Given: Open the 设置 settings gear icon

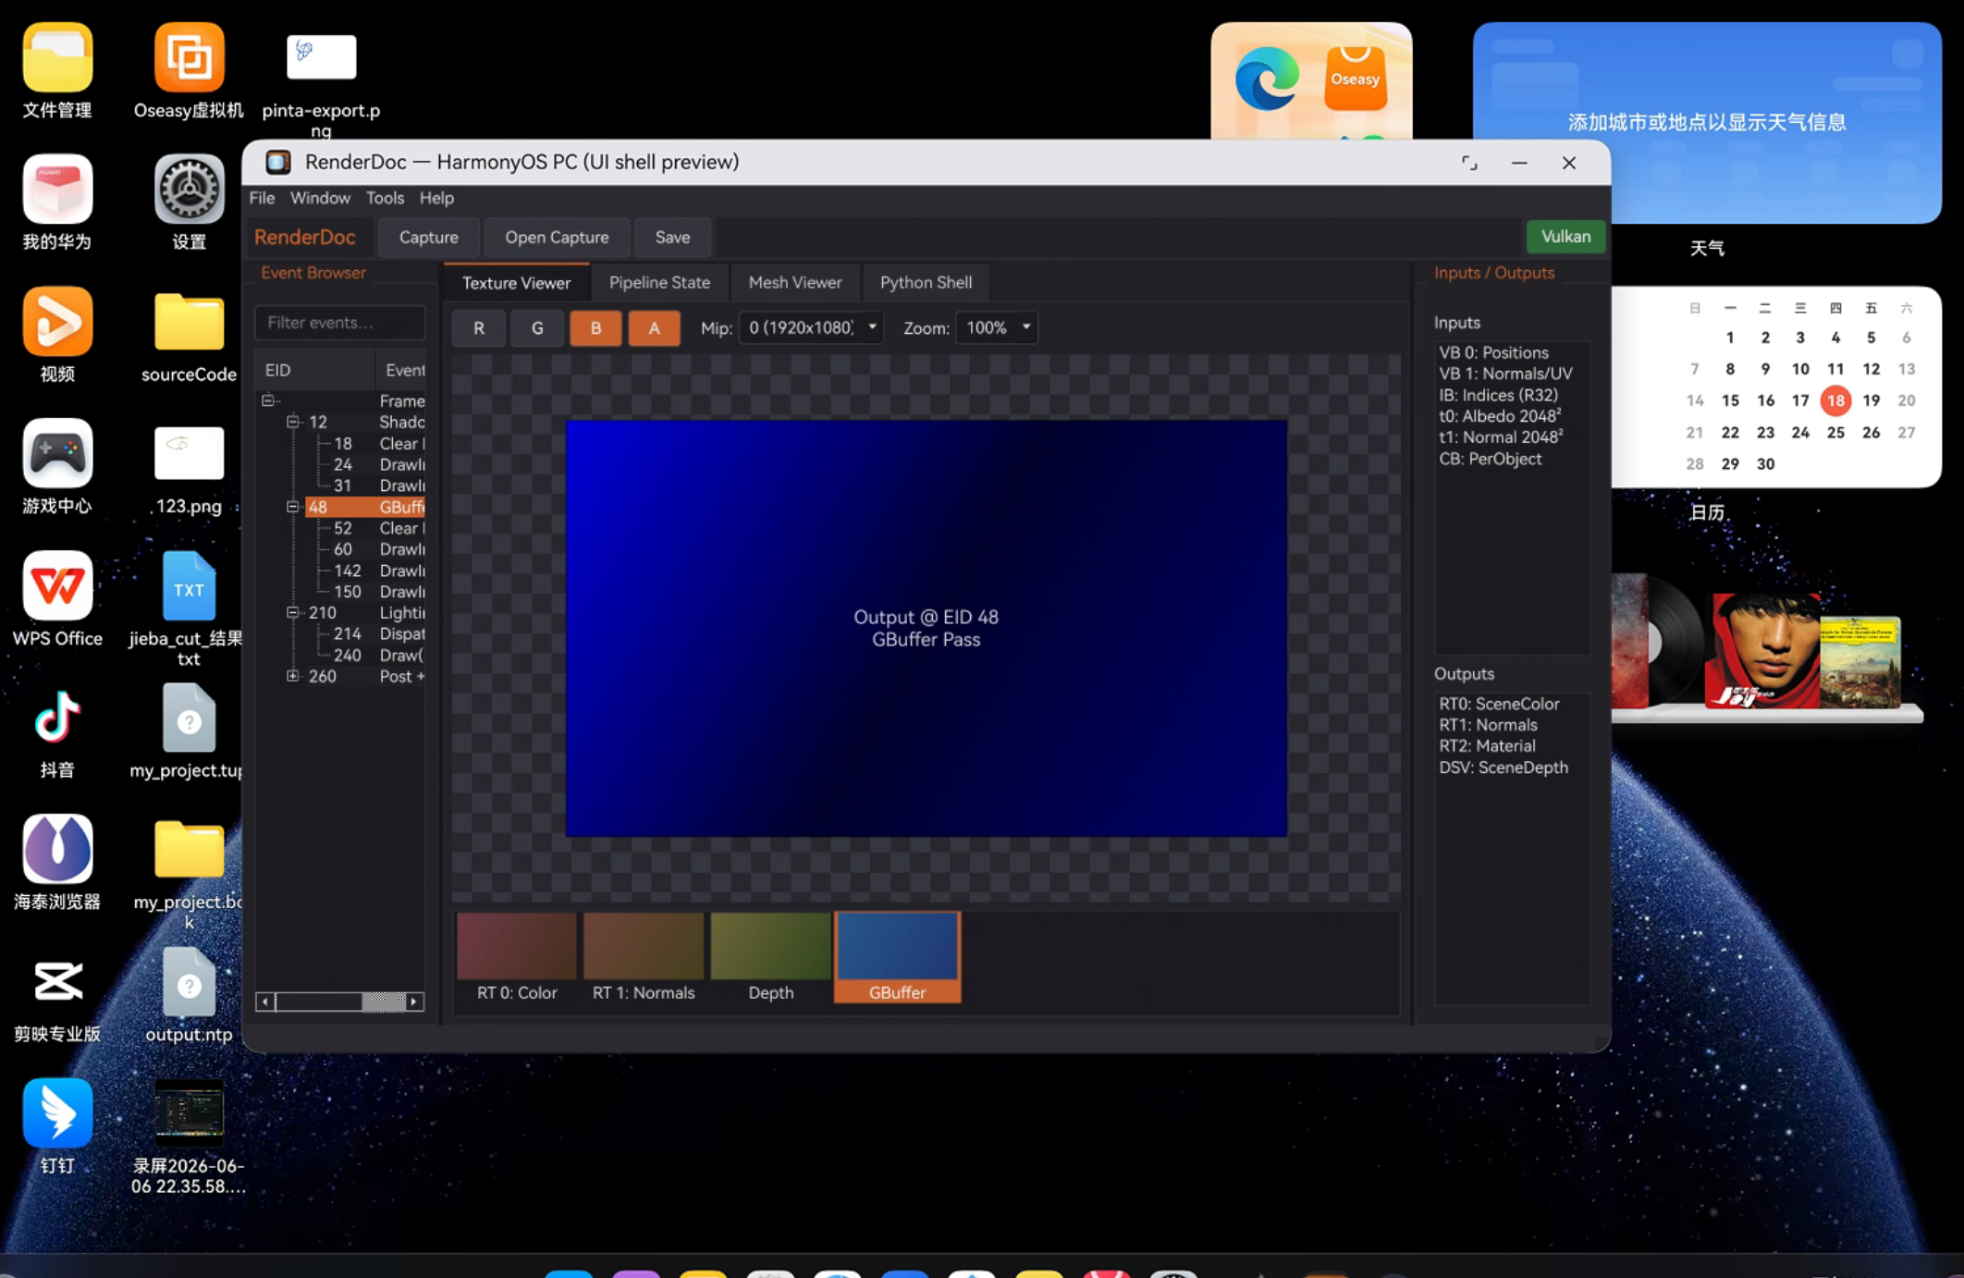Looking at the screenshot, I should click(189, 190).
